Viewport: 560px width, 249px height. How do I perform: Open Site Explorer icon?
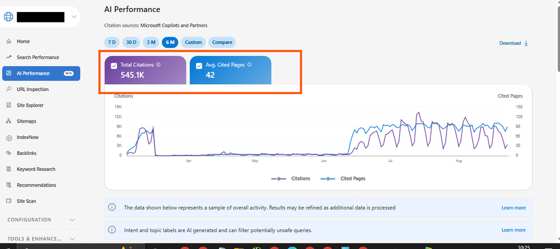coord(9,106)
